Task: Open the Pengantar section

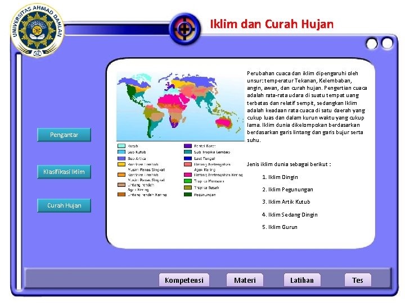Action: coord(64,135)
